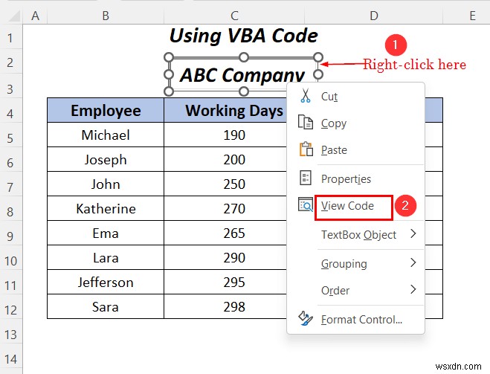Click the View Code magnifier icon
Screen dimensions: 490x374
point(306,204)
